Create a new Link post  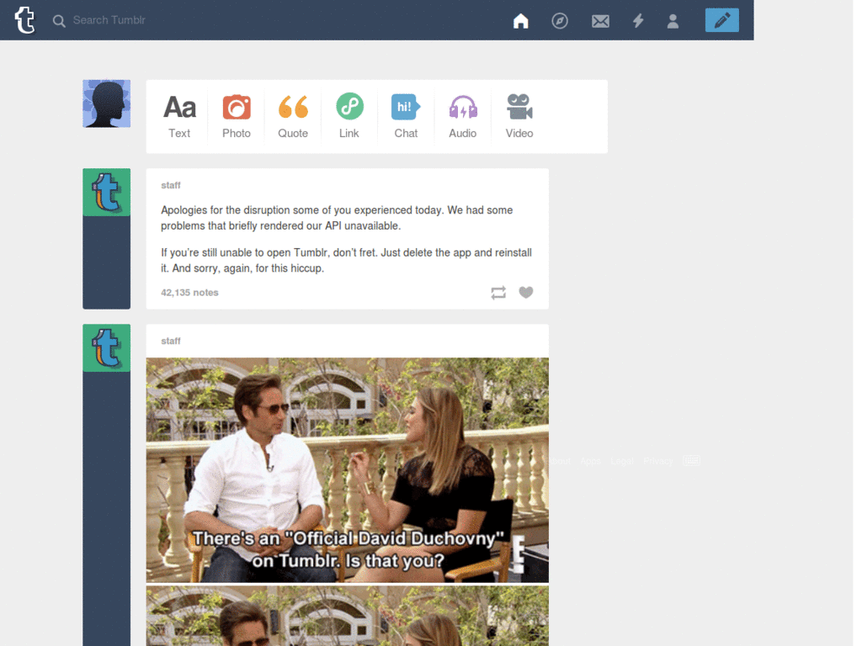[x=349, y=116]
